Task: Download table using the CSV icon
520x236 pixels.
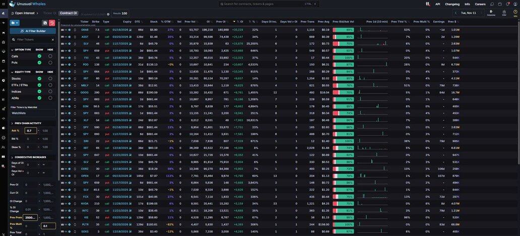Action: [504, 12]
